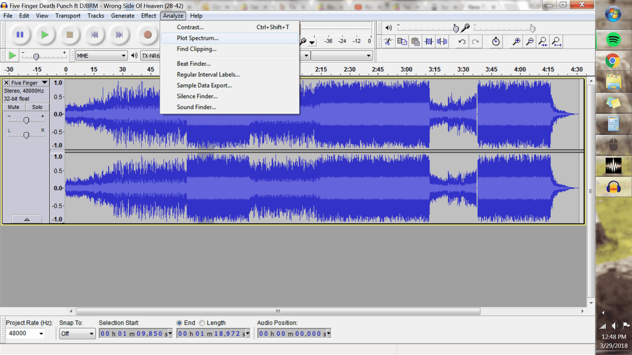Skip to the end of the track
This screenshot has width=632, height=355.
point(119,35)
